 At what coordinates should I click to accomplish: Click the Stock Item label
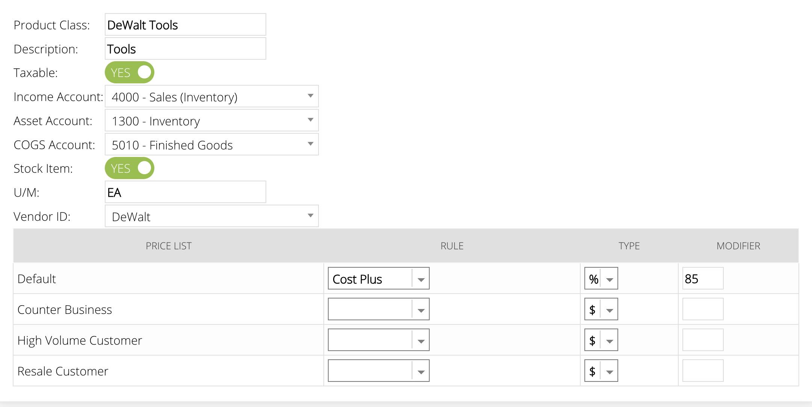[43, 169]
